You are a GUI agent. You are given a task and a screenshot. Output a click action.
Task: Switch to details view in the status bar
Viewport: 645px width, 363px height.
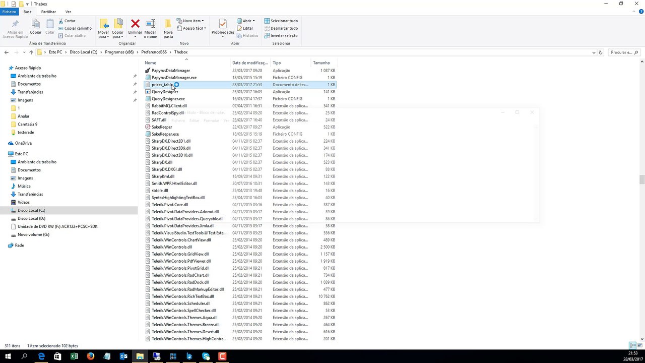click(x=632, y=346)
